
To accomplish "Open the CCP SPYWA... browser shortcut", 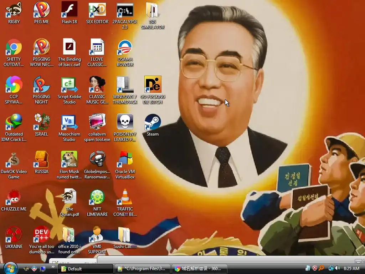I will click(x=14, y=90).
